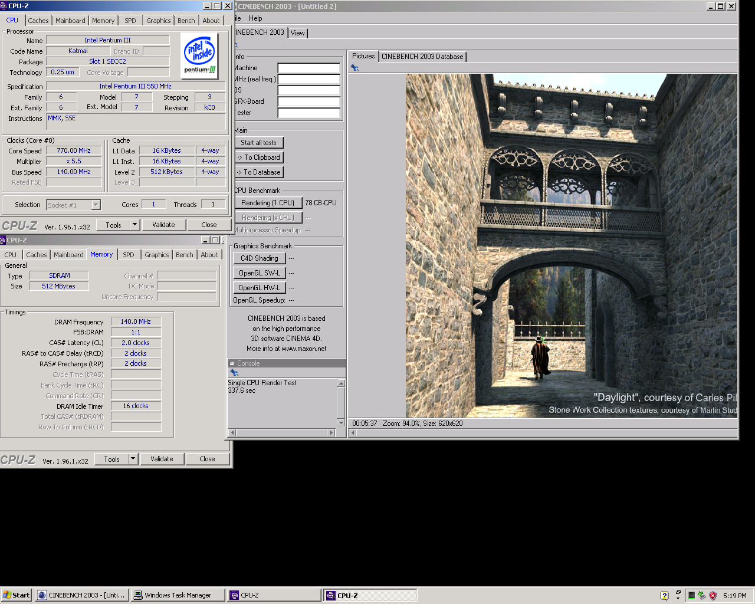
Task: Click Validate in the top CPU-Z window
Action: [163, 225]
